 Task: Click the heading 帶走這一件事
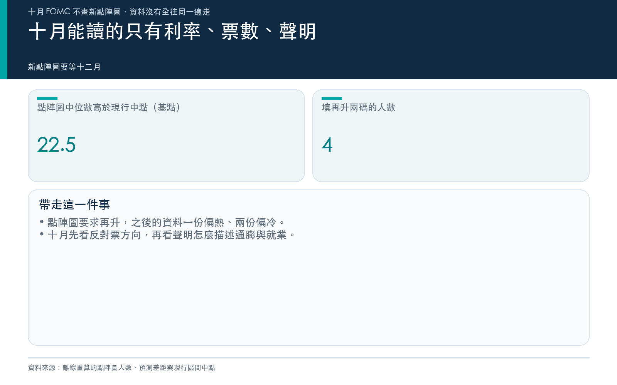pyautogui.click(x=74, y=204)
